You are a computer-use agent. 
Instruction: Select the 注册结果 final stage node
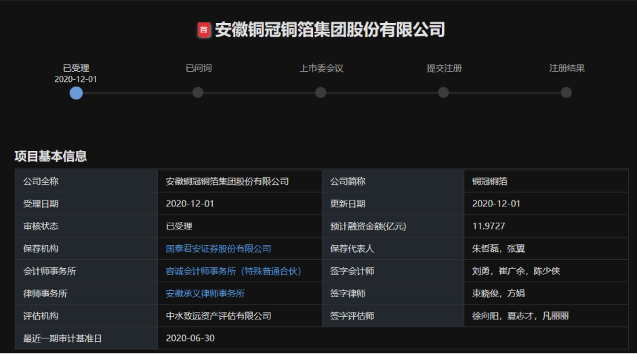[566, 93]
